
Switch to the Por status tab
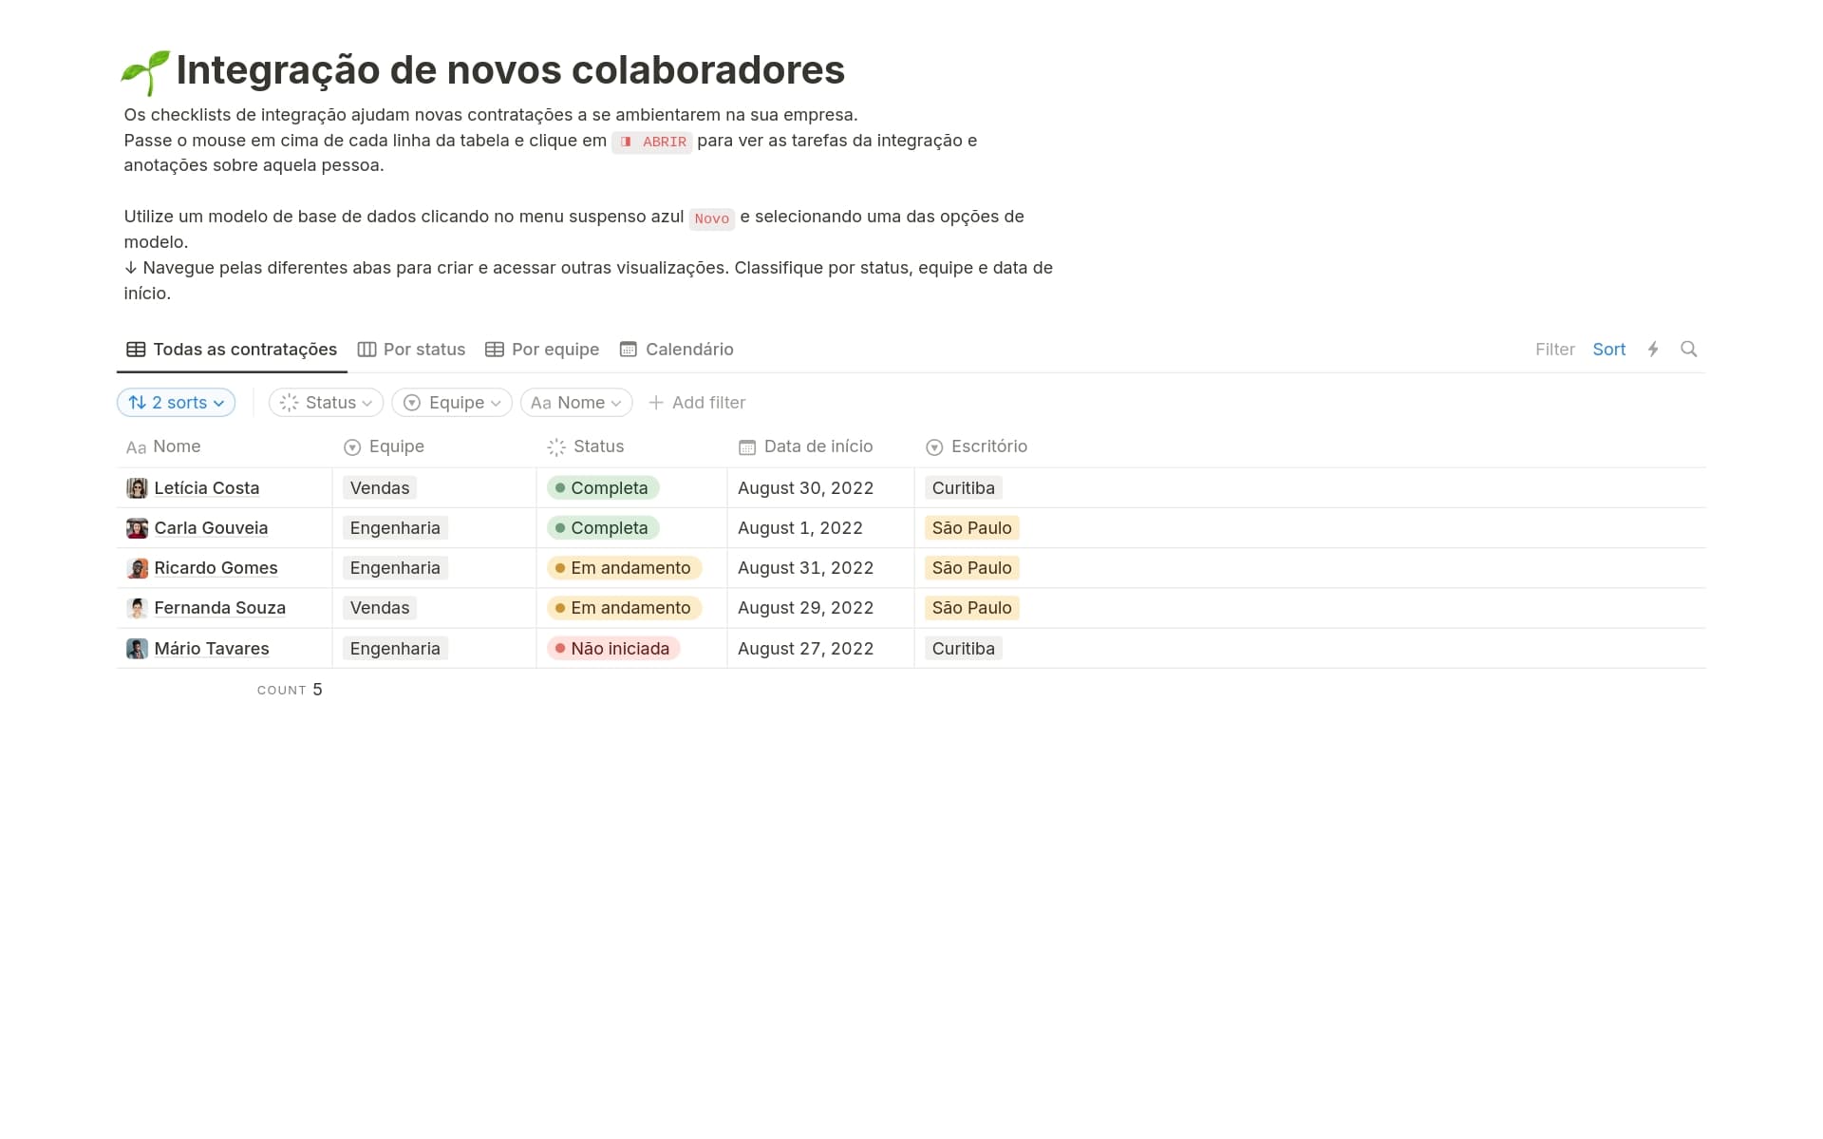(x=411, y=350)
